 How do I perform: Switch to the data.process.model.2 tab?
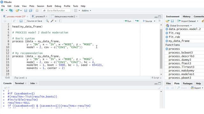click(x=65, y=16)
